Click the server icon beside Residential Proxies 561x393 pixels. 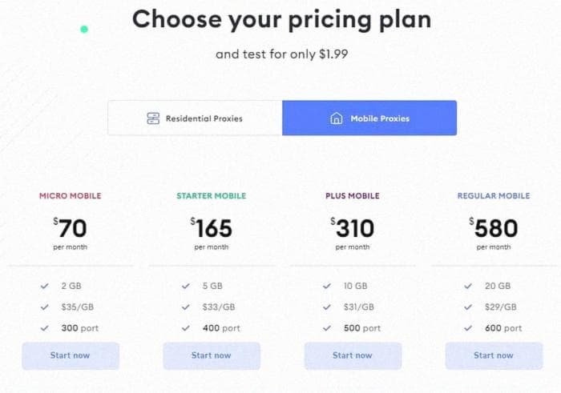pyautogui.click(x=153, y=118)
